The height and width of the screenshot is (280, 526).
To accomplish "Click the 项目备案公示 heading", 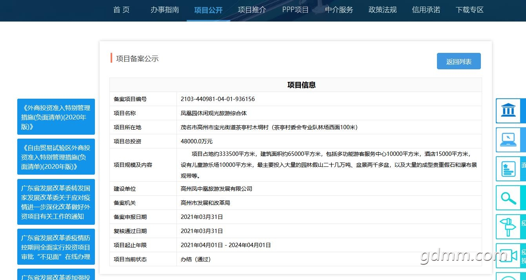I will coord(137,59).
